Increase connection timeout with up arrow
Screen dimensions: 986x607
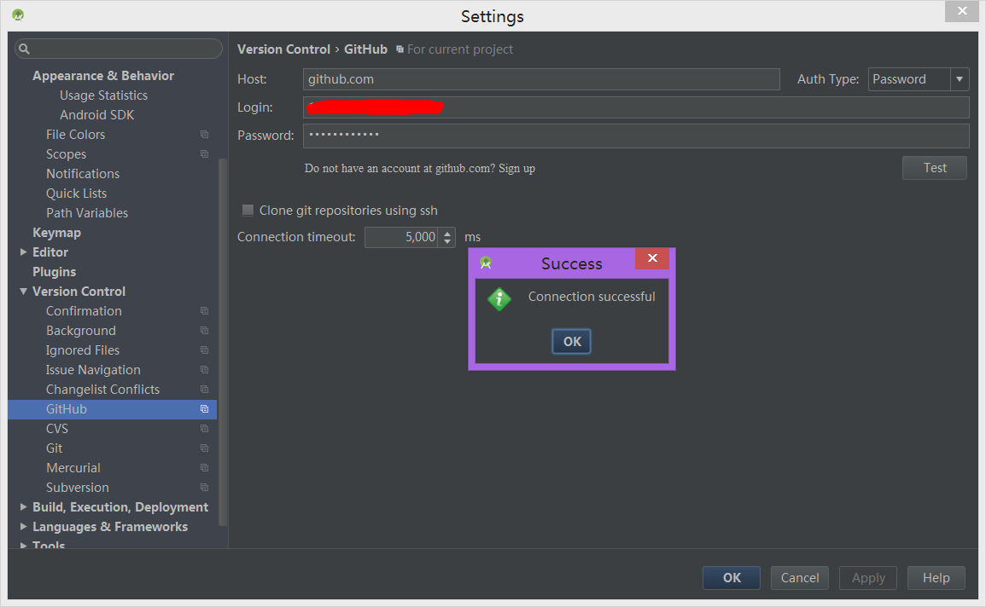447,233
